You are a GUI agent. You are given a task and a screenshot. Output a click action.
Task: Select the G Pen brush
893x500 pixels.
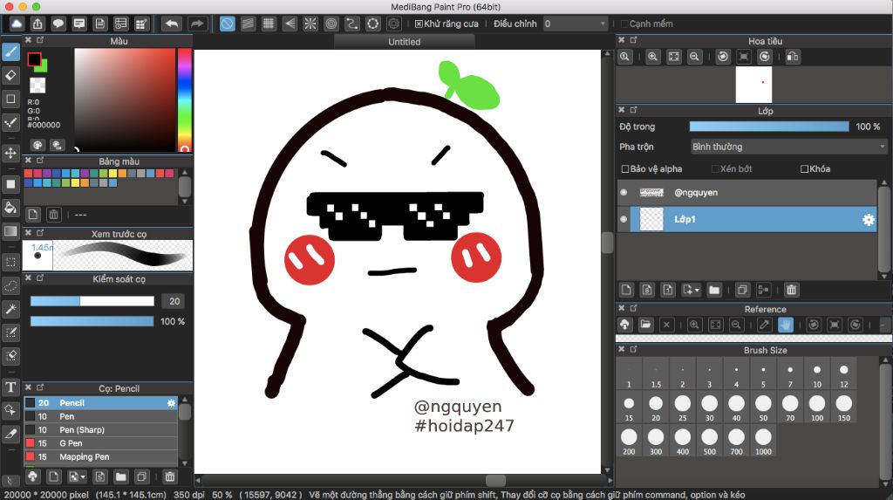(x=100, y=443)
